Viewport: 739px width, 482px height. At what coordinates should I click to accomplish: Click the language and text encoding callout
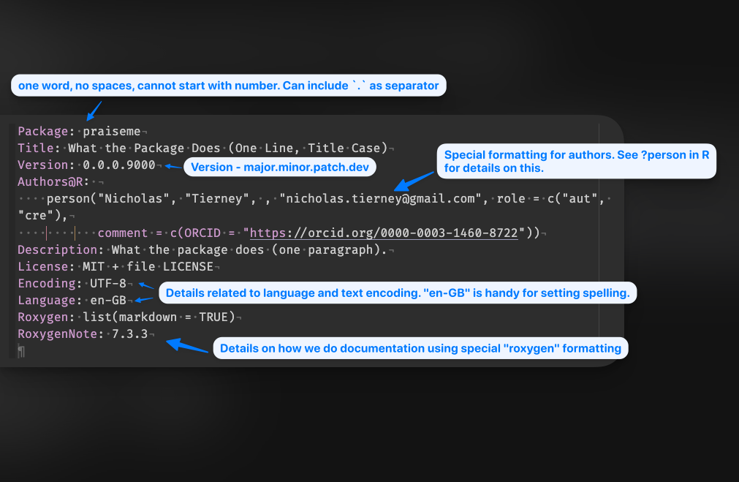coord(398,293)
